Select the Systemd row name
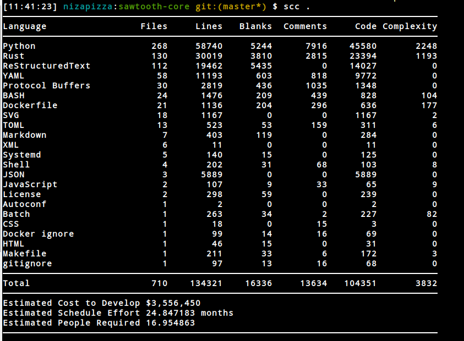Image resolution: width=464 pixels, height=341 pixels. click(x=22, y=155)
